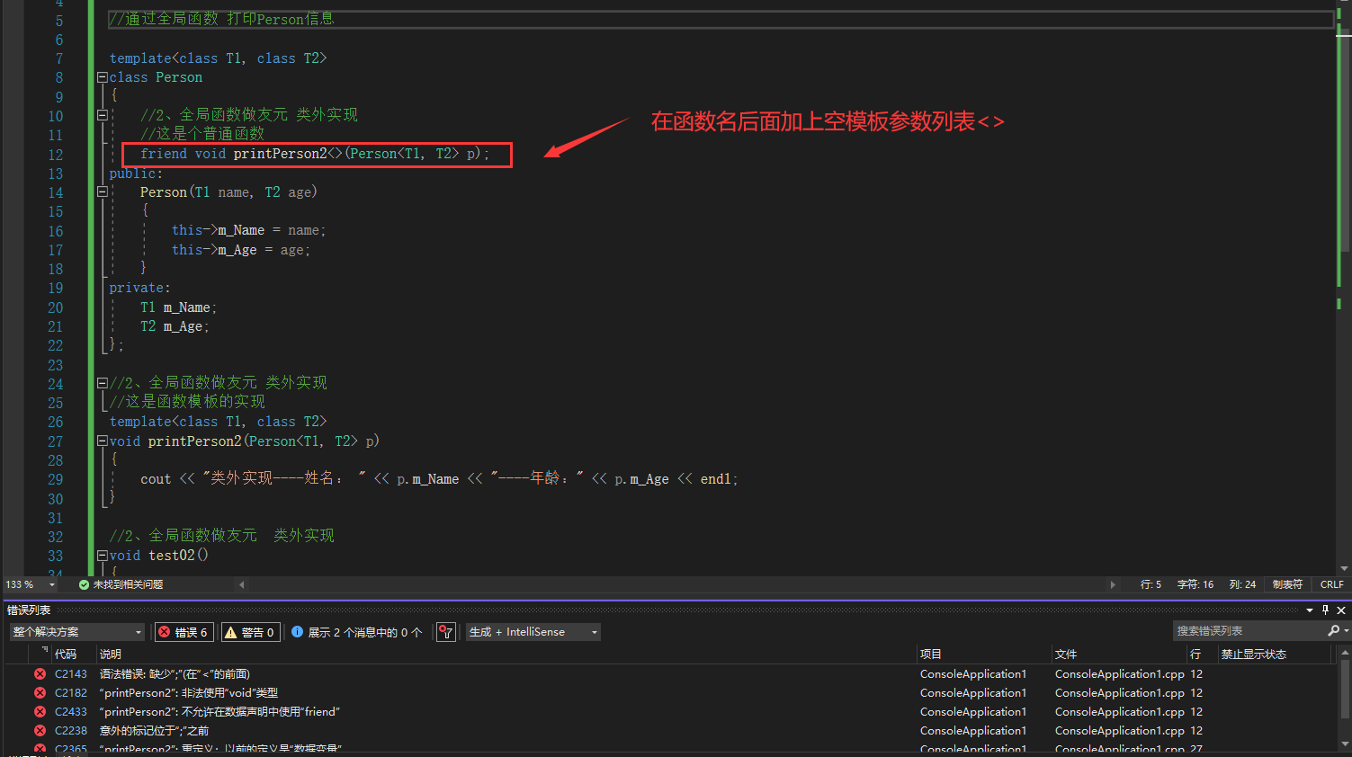Open the 生成 + IntelliSense dropdown
Viewport: 1352px width, 757px height.
pyautogui.click(x=533, y=632)
